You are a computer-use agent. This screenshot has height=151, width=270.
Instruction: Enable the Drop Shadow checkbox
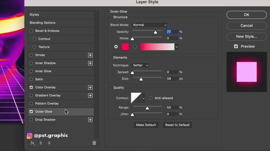coord(31,120)
